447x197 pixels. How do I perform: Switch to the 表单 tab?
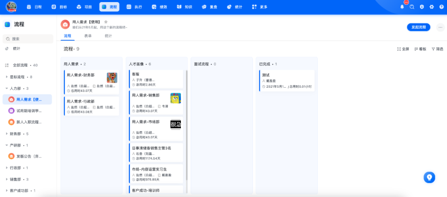(x=88, y=36)
